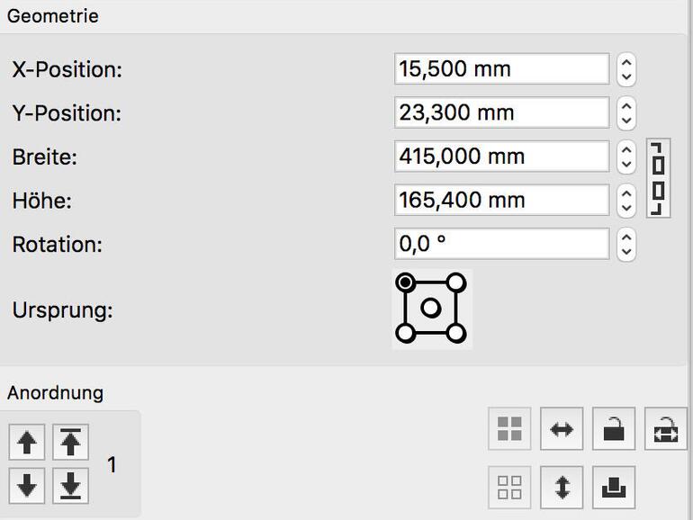Send object to the bottom level
The image size is (693, 520).
[x=71, y=486]
